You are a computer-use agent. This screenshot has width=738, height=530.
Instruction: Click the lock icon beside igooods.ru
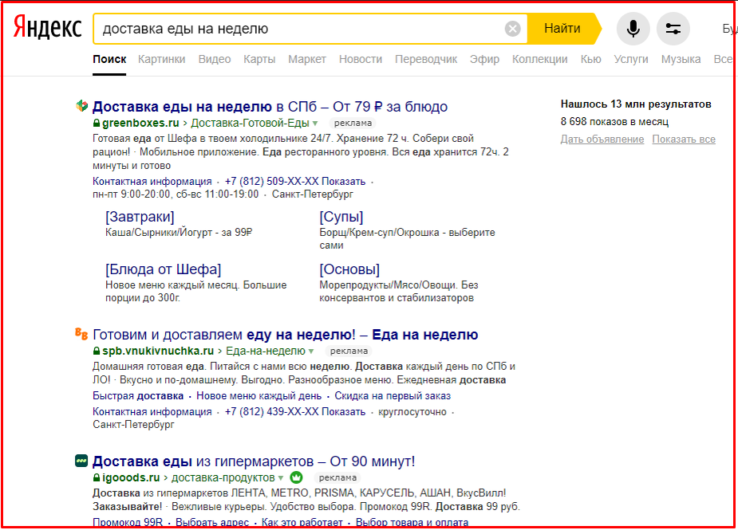(x=97, y=478)
